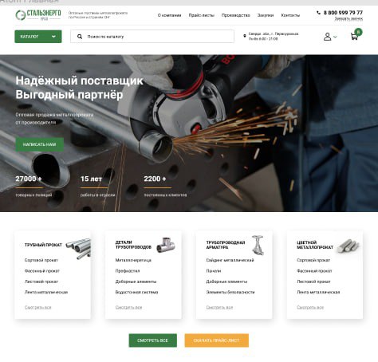The width and height of the screenshot is (378, 362).
Task: Open Смотреть все link in Цветной металлопрокат
Action: (x=310, y=307)
